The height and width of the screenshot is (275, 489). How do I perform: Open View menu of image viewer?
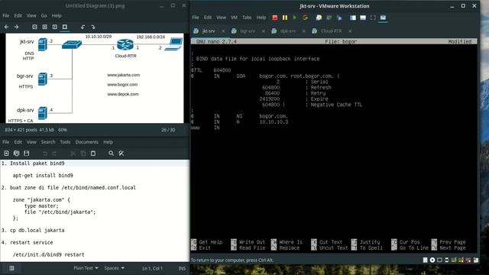click(x=31, y=15)
